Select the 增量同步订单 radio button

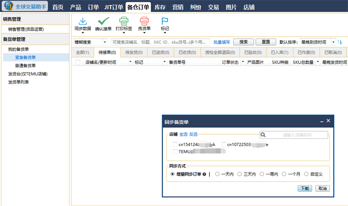tap(172, 174)
